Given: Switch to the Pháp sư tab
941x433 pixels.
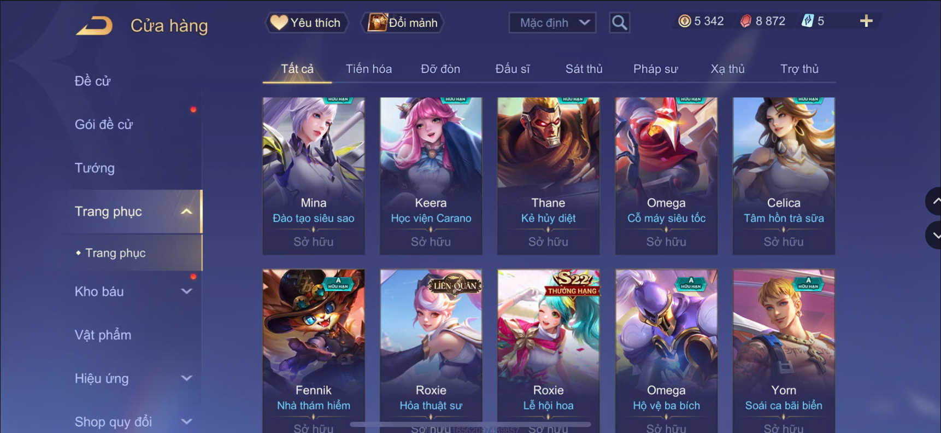Looking at the screenshot, I should click(x=655, y=69).
